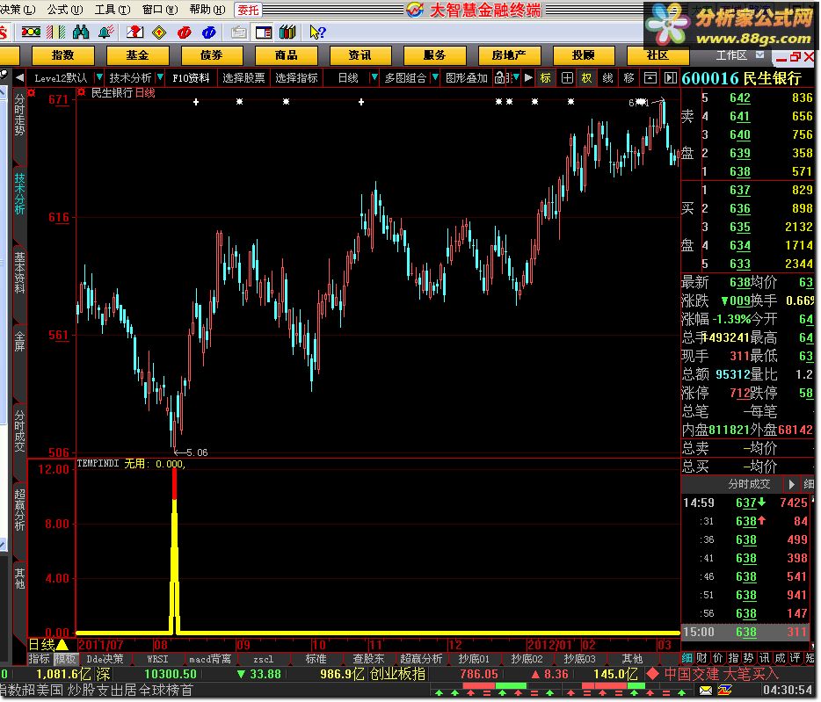Click the mail envelope icon in status bar

click(707, 691)
